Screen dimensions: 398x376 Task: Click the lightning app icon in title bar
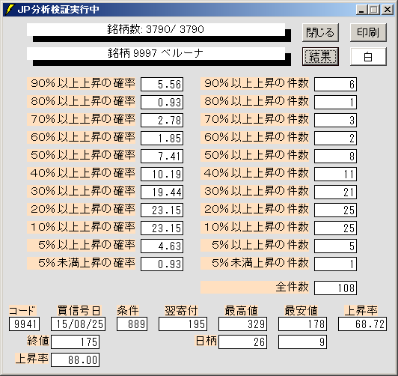9,10
